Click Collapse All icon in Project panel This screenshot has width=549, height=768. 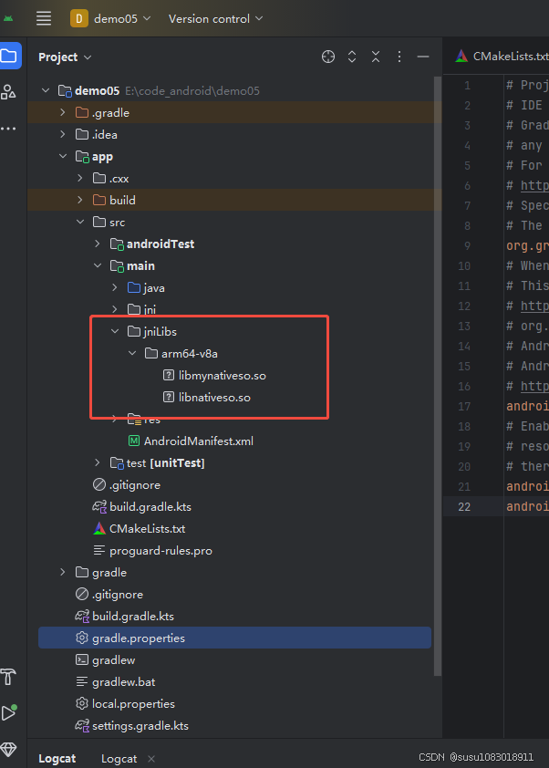(x=376, y=57)
